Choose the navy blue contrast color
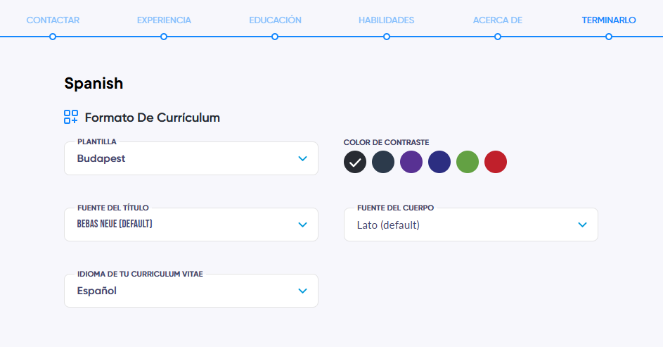Screen dimensions: 663x347 (439, 162)
